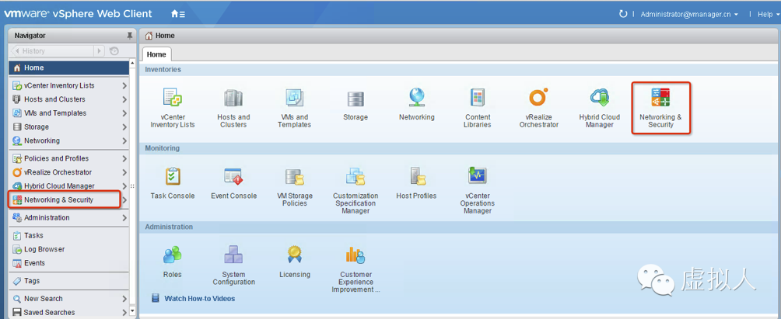Open Tags in the Navigator
Image resolution: width=781 pixels, height=319 pixels.
point(68,281)
